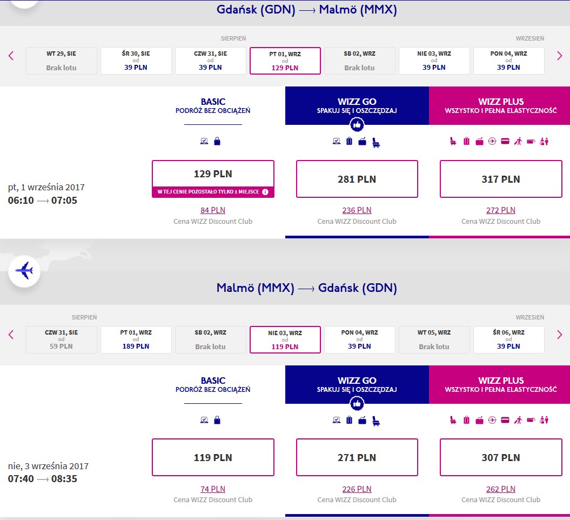Select outbound date PT 01, WRZ 129 PLN

pyautogui.click(x=285, y=61)
